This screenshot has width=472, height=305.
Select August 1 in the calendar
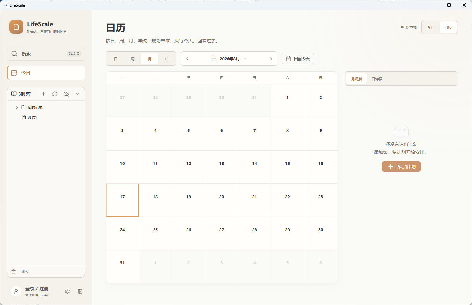tap(287, 101)
